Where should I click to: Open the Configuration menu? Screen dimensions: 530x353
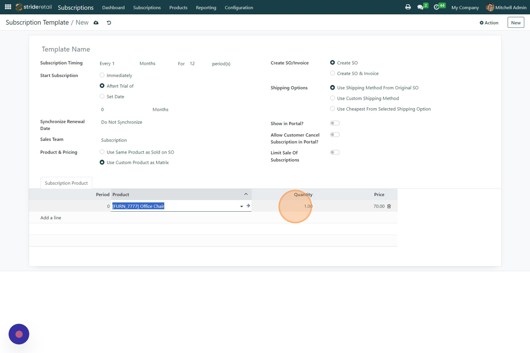[x=238, y=8]
